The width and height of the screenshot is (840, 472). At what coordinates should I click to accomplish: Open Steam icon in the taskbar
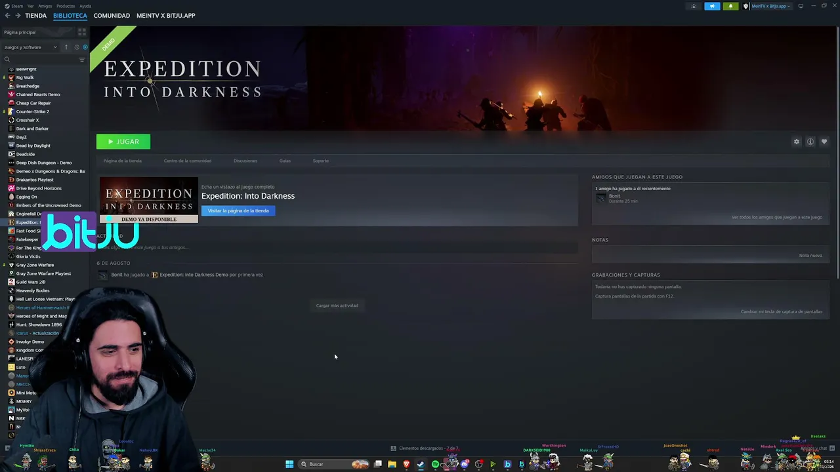tap(421, 464)
